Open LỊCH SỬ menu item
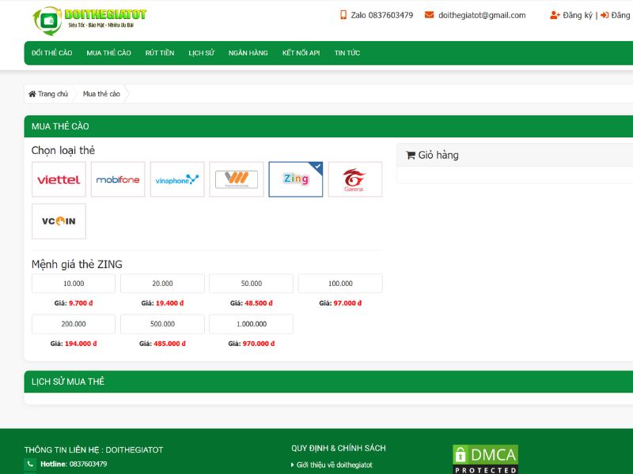The image size is (633, 474). [202, 53]
